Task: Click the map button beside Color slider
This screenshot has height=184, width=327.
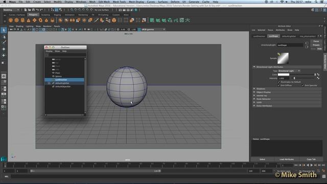Action: (318, 75)
